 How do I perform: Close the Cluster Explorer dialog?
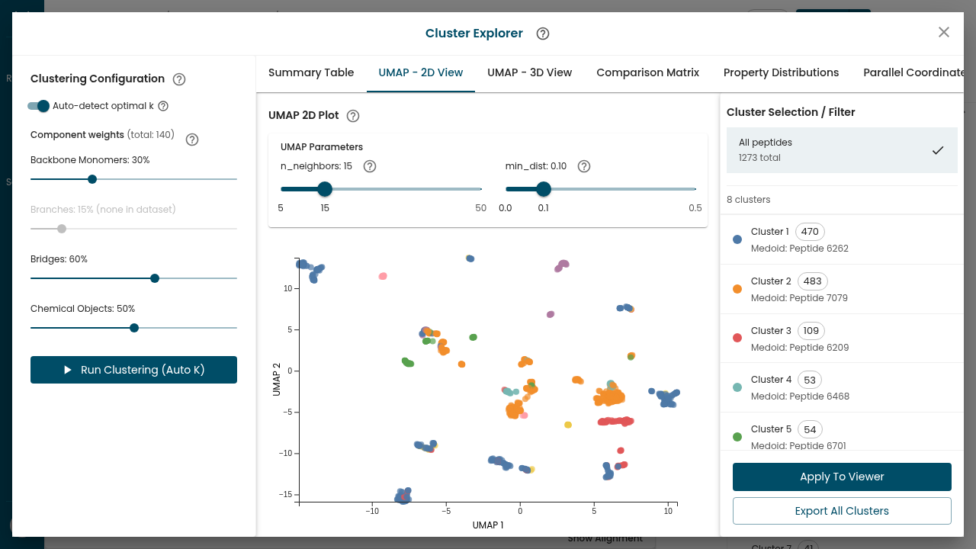click(944, 32)
